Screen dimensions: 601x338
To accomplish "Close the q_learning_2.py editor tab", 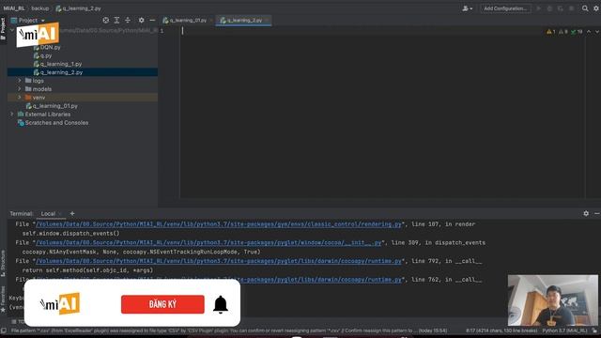I will point(267,21).
